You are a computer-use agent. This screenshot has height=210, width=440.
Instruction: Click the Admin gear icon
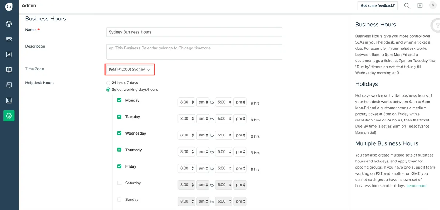pos(9,116)
